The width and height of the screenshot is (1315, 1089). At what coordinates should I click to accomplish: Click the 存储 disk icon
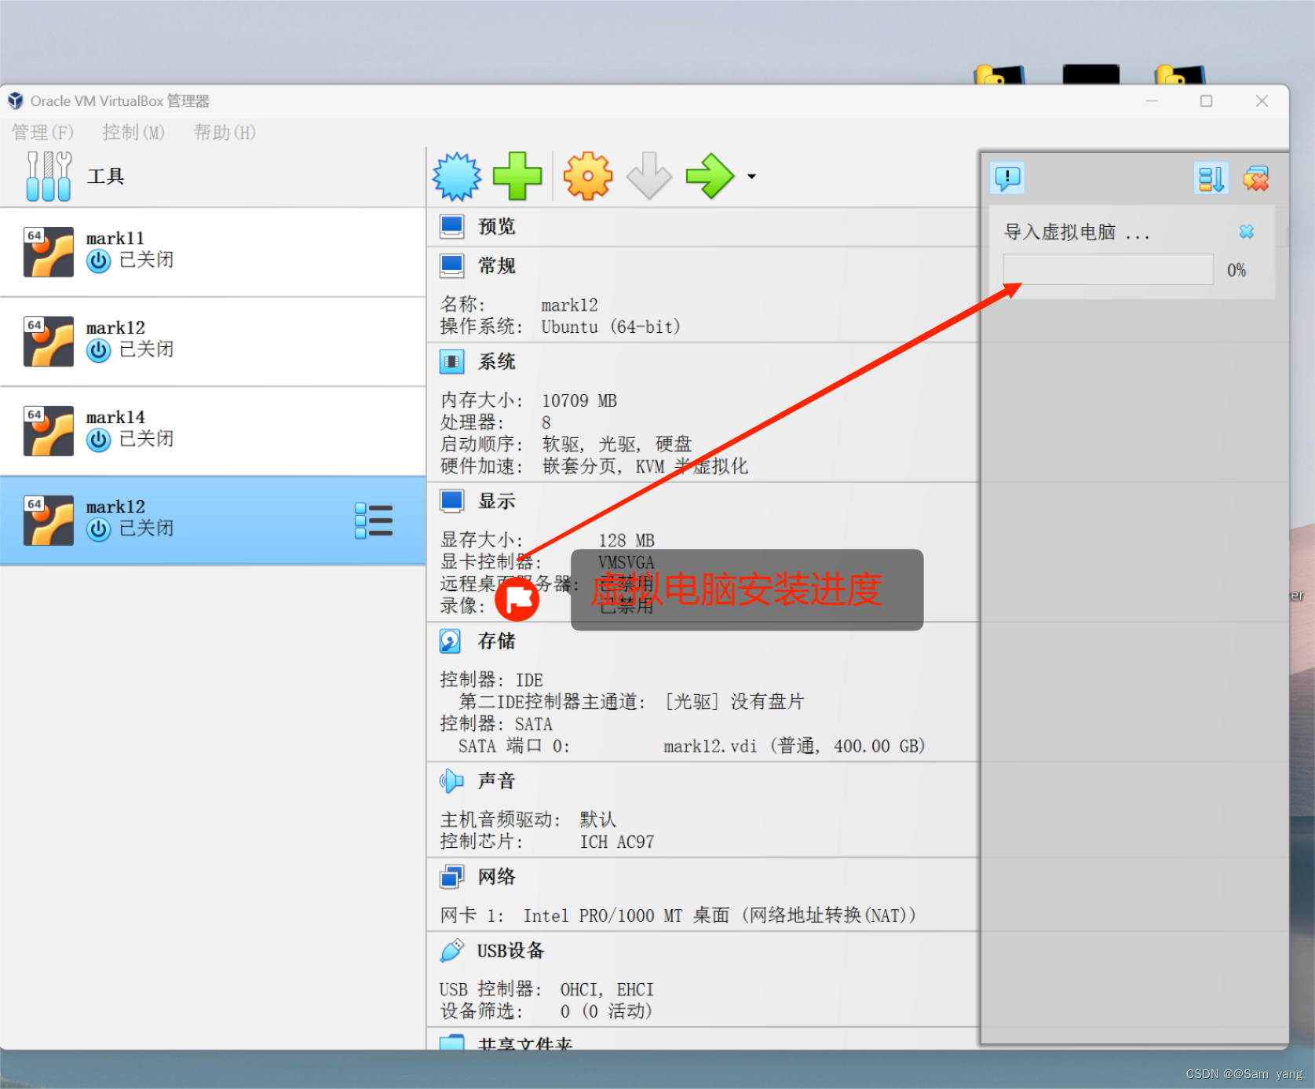(450, 641)
